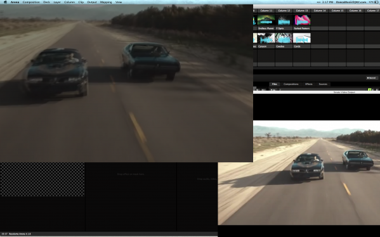The image size is (380, 237).
Task: Open the Clip menu
Action: (81, 2)
